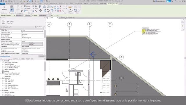Click the Align tool icon
The image size is (186, 105).
[41, 7]
